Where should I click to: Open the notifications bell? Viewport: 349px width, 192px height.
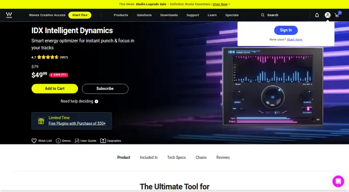tap(317, 15)
